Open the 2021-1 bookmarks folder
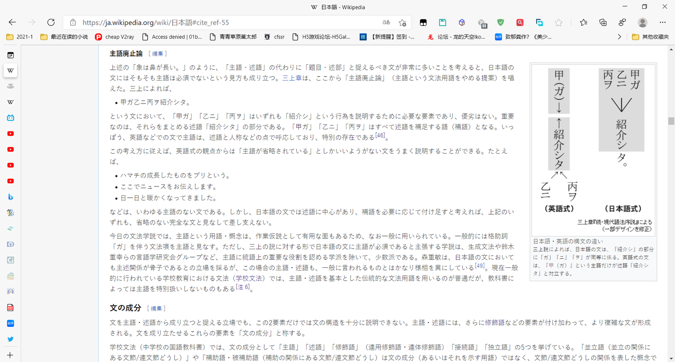The height and width of the screenshot is (362, 675). (19, 37)
